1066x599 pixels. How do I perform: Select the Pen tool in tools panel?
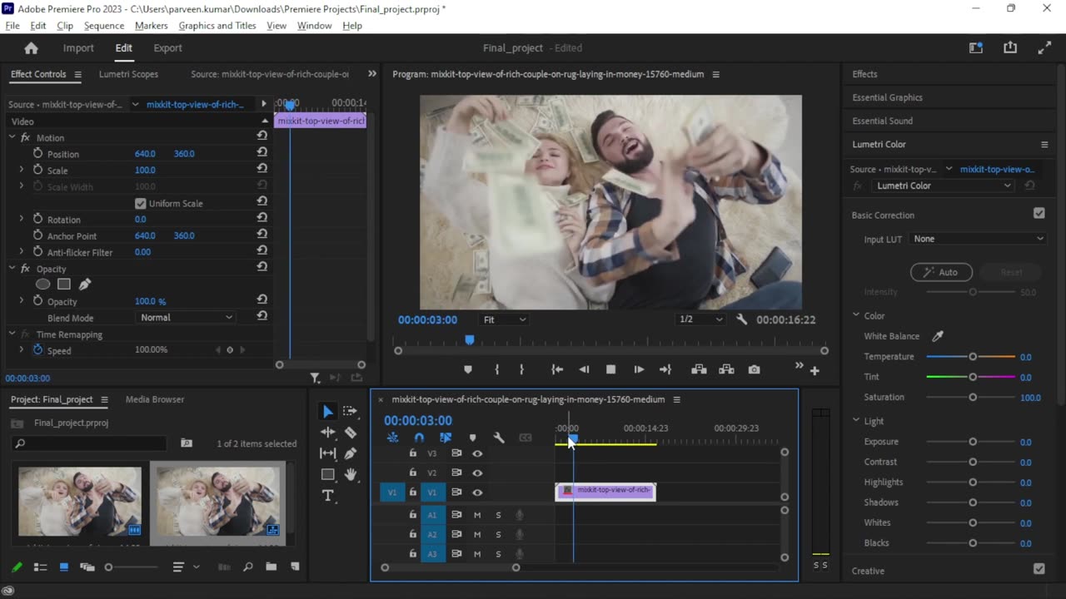tap(350, 453)
